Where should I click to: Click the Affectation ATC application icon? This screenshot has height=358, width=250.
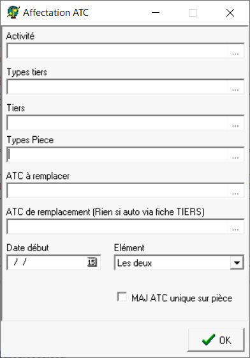tap(13, 12)
